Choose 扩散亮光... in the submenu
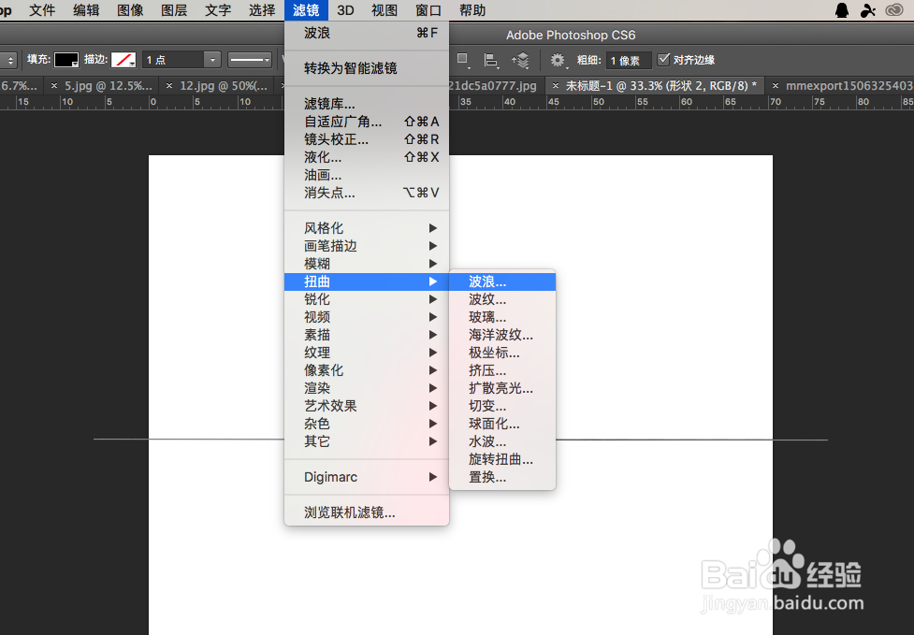 (502, 388)
